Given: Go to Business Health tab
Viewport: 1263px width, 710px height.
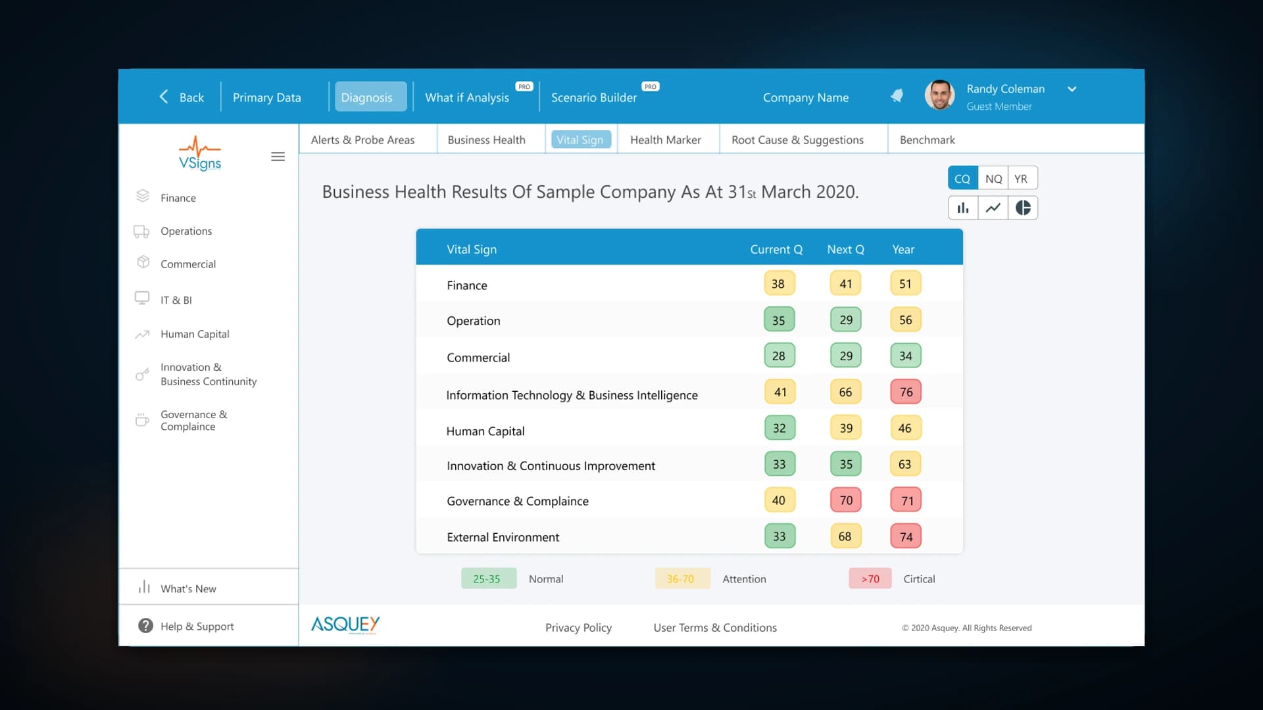Looking at the screenshot, I should [x=487, y=140].
